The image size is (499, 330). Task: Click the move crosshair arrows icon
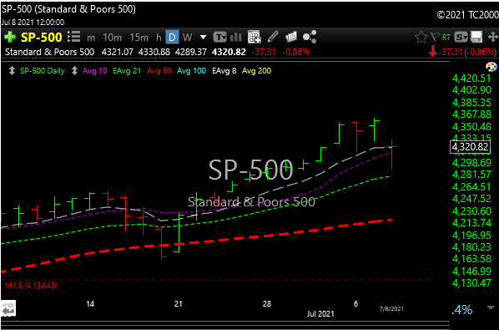click(x=492, y=38)
